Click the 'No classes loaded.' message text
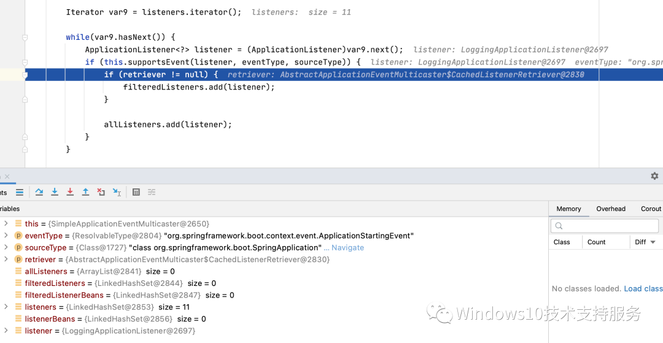This screenshot has height=343, width=663. (x=586, y=288)
